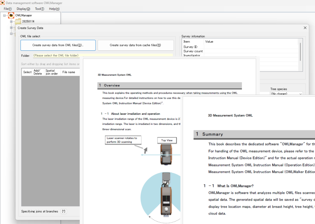
Task: Click the OWLManager app icon in title bar
Action: 2,3
